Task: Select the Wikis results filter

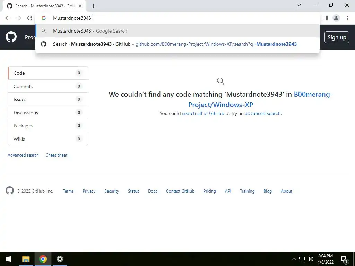Action: coord(48,139)
